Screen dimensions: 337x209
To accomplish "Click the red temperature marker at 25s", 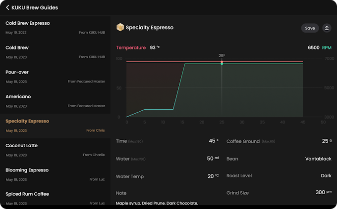I will click(222, 62).
